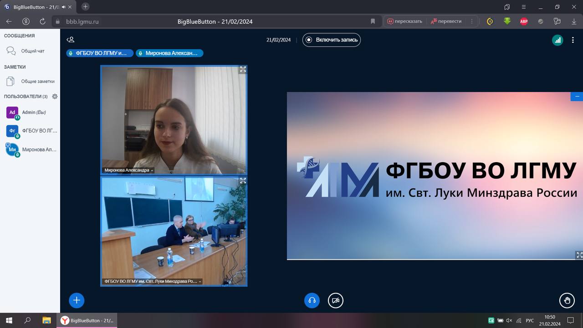Viewport: 583px width, 328px height.
Task: Start the recording via Включить запись
Action: pyautogui.click(x=332, y=40)
